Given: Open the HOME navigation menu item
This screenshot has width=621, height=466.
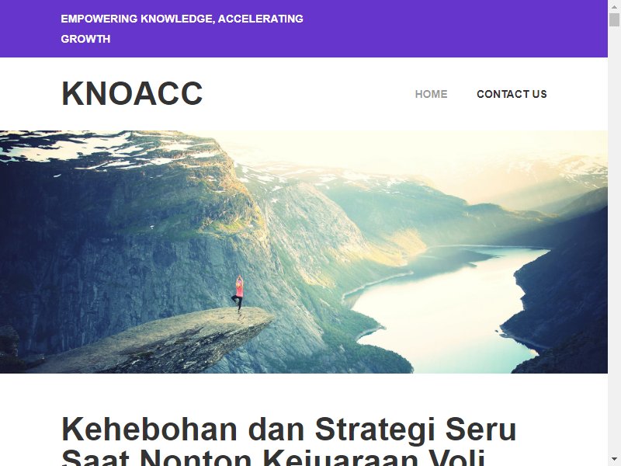Looking at the screenshot, I should (x=431, y=94).
